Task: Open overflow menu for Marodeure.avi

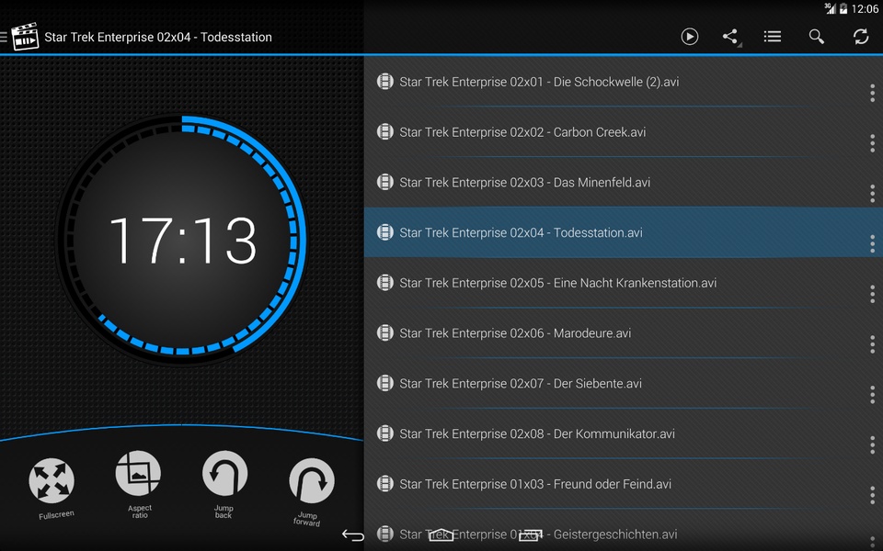Action: pyautogui.click(x=872, y=344)
